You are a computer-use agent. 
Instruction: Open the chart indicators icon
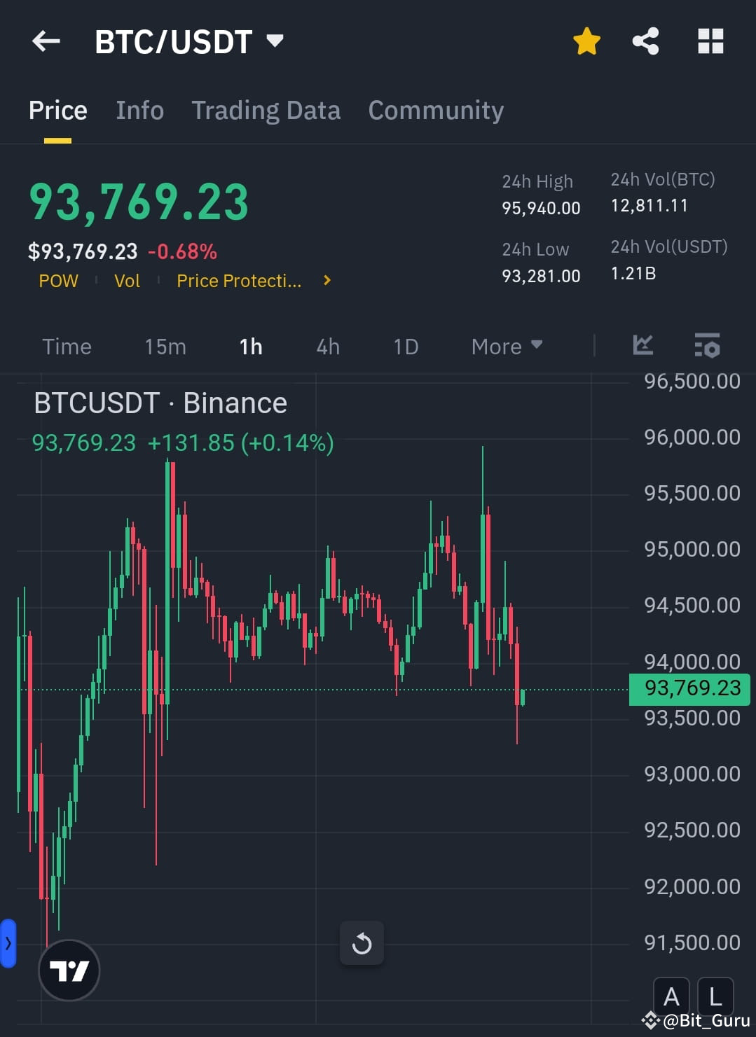[x=642, y=346]
